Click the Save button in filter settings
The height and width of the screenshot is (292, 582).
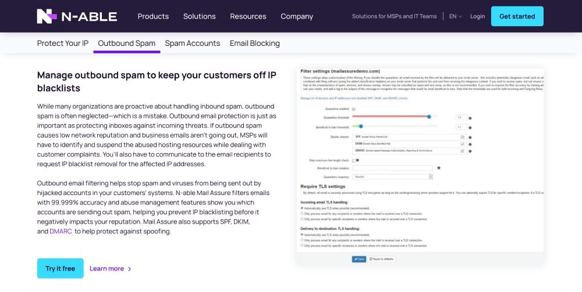pyautogui.click(x=359, y=259)
